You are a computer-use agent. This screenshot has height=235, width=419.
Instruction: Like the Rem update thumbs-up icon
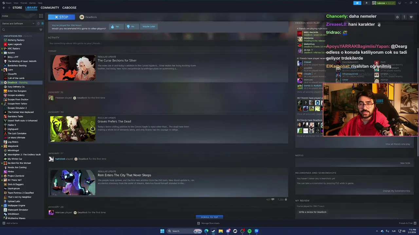point(286,199)
